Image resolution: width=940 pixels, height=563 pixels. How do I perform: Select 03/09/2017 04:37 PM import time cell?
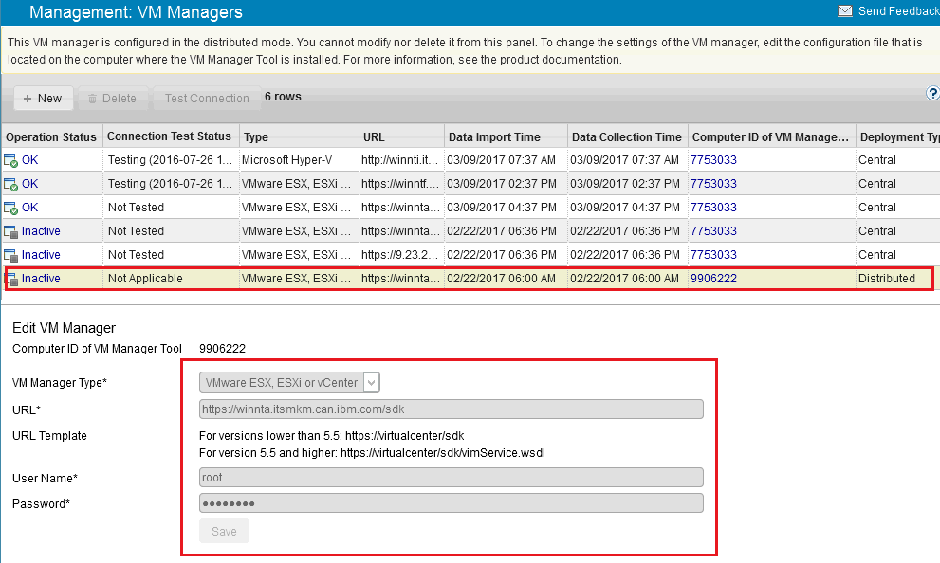click(x=506, y=208)
